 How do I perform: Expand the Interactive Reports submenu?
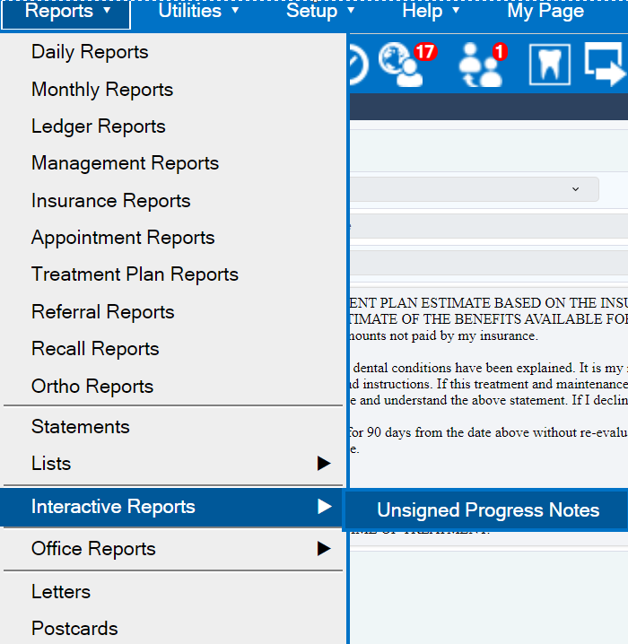coord(171,507)
